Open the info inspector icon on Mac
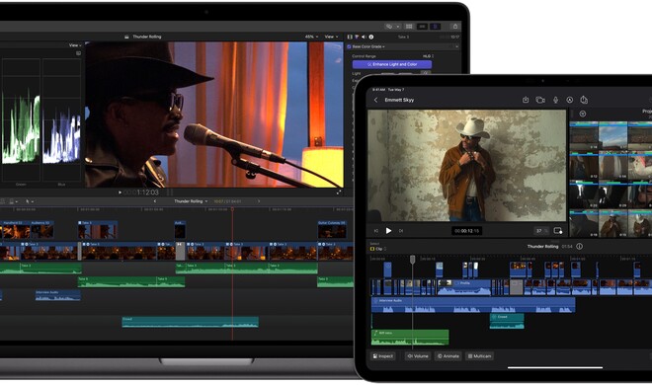This screenshot has width=652, height=385. (x=370, y=37)
